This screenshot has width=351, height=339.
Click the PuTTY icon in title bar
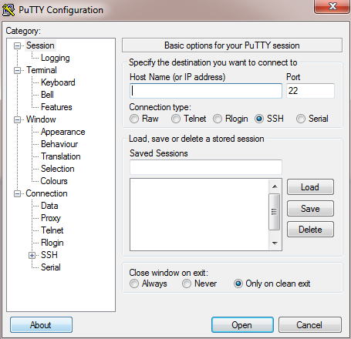[x=8, y=10]
